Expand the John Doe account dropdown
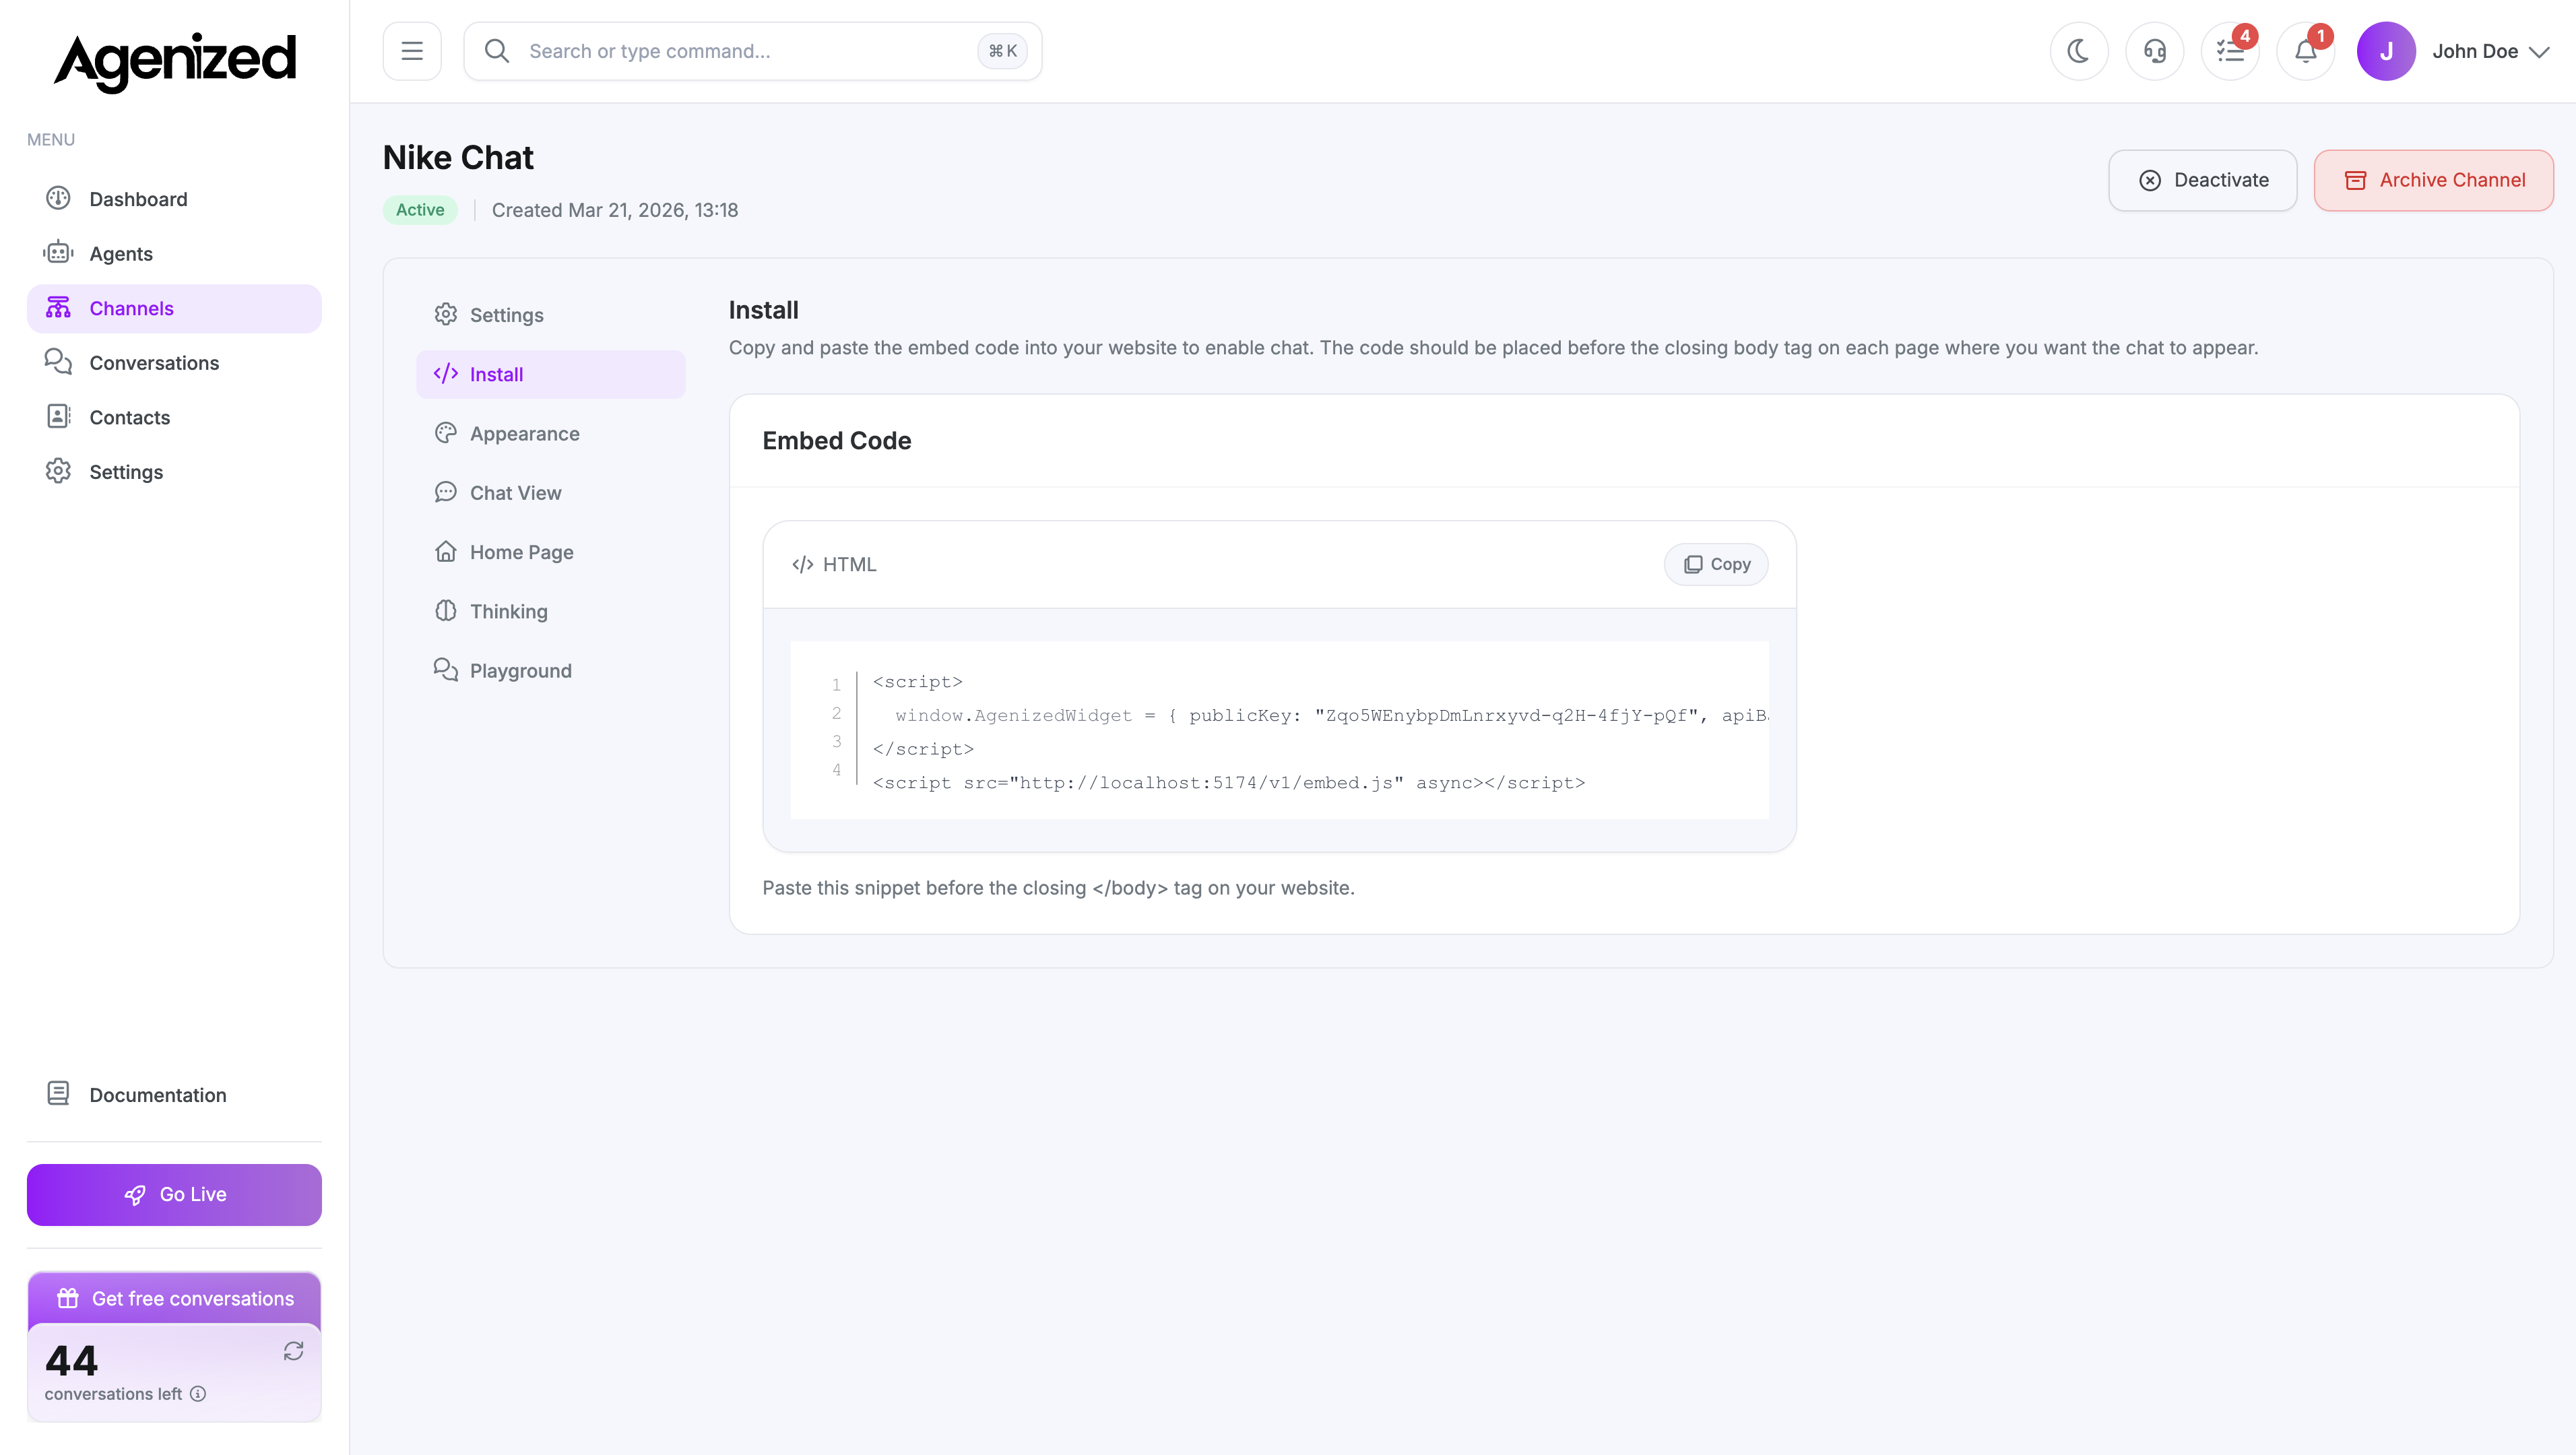Image resolution: width=2576 pixels, height=1455 pixels. click(2491, 51)
